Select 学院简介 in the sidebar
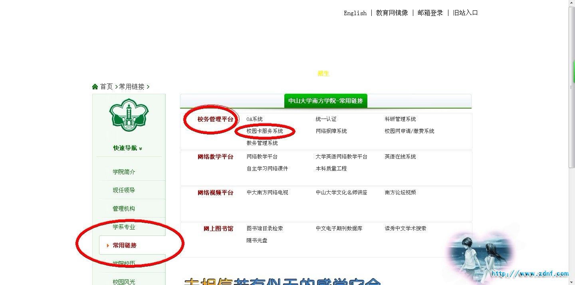 [x=124, y=172]
